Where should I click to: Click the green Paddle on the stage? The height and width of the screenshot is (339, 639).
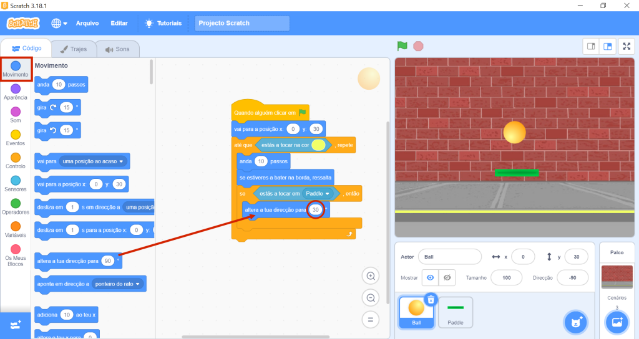[517, 173]
